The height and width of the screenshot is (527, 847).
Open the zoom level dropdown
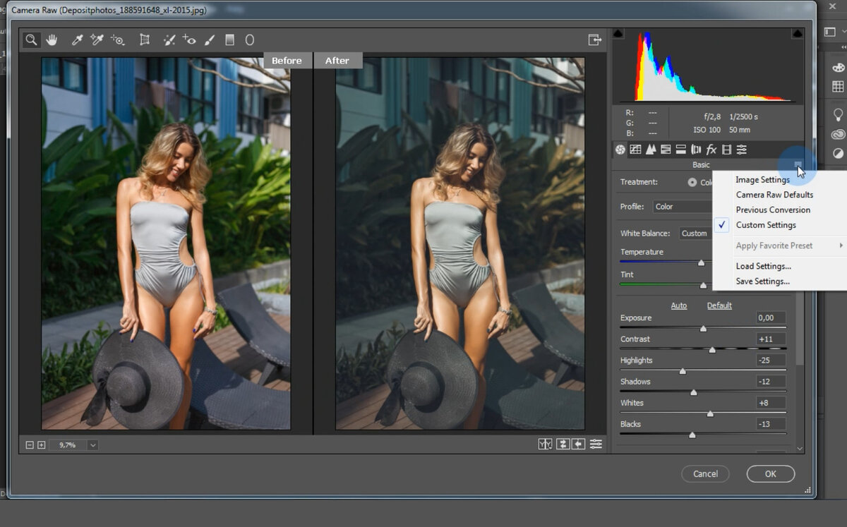[x=92, y=445]
